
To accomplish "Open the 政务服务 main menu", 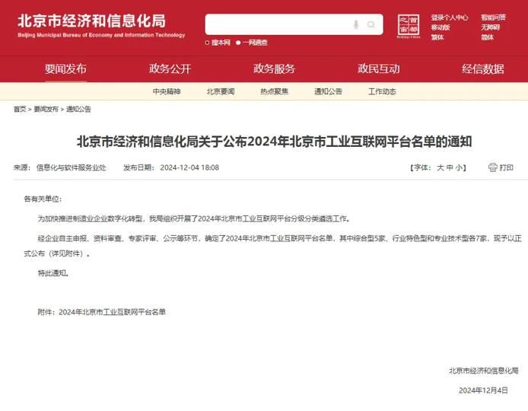I will [x=274, y=68].
